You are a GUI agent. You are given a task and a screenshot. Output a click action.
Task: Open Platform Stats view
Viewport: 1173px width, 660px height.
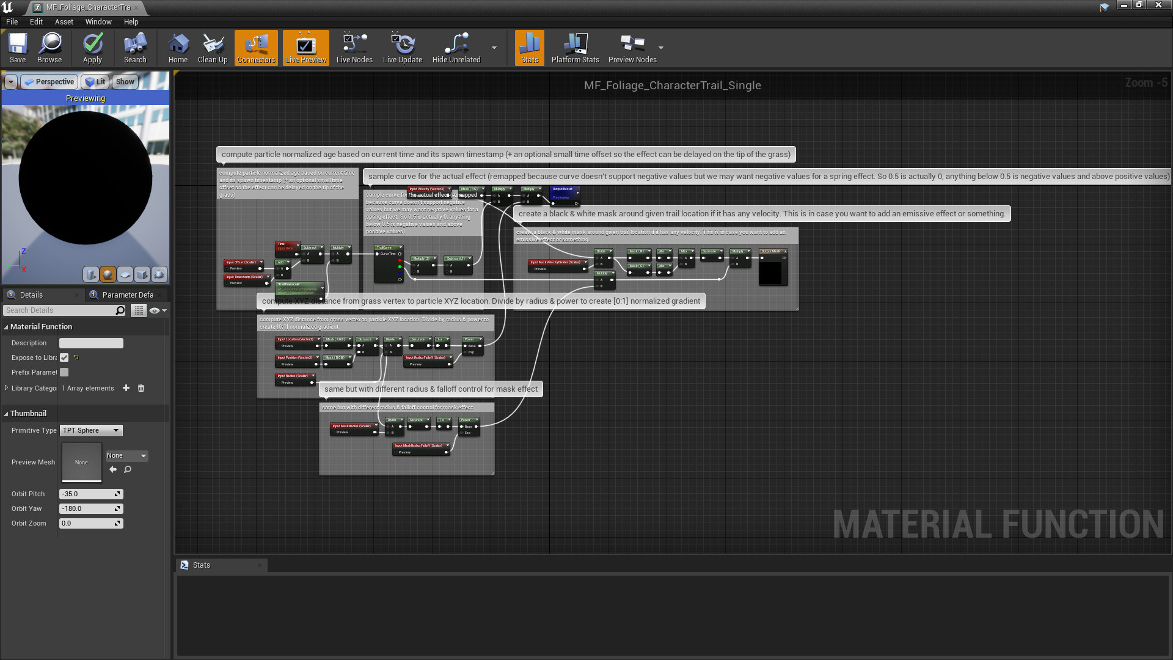pos(575,48)
